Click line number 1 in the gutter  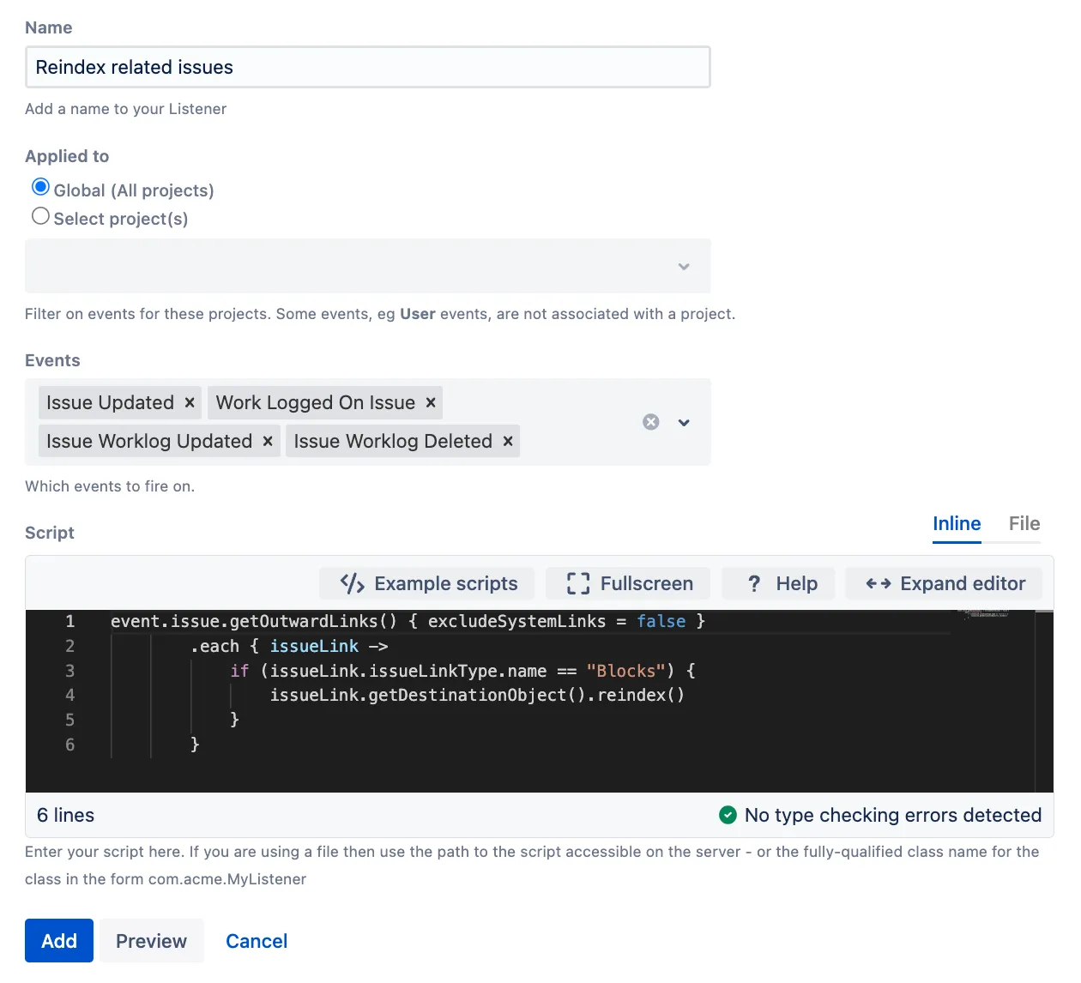70,621
